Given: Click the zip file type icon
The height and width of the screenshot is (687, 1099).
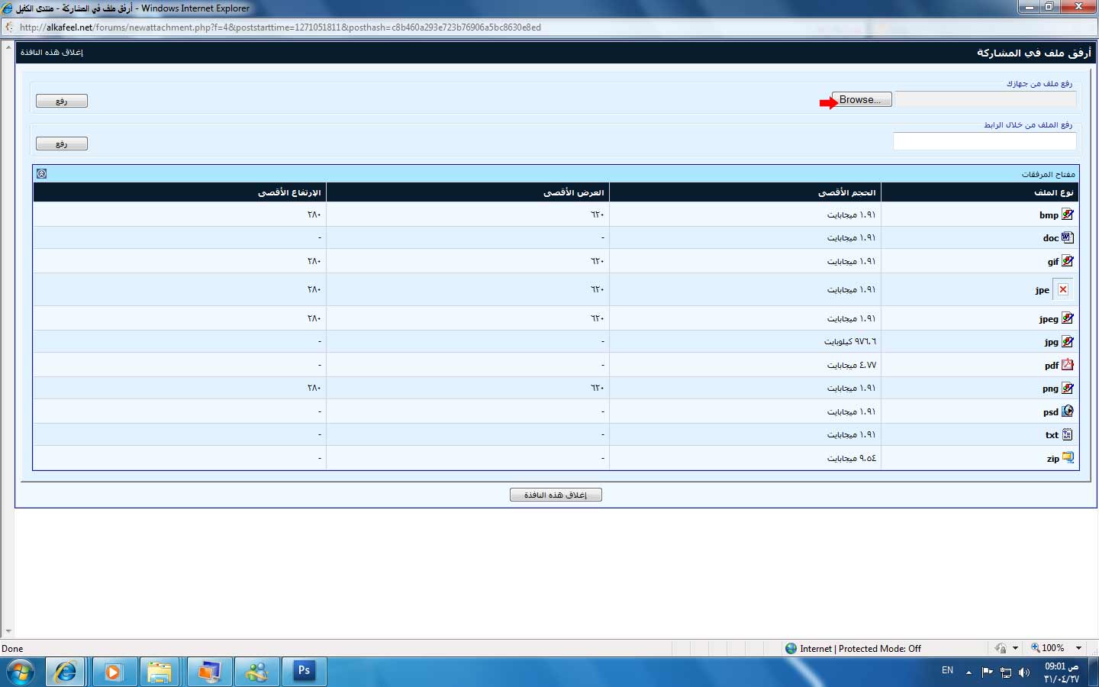Looking at the screenshot, I should point(1067,458).
